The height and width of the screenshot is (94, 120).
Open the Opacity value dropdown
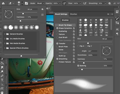point(60,4)
